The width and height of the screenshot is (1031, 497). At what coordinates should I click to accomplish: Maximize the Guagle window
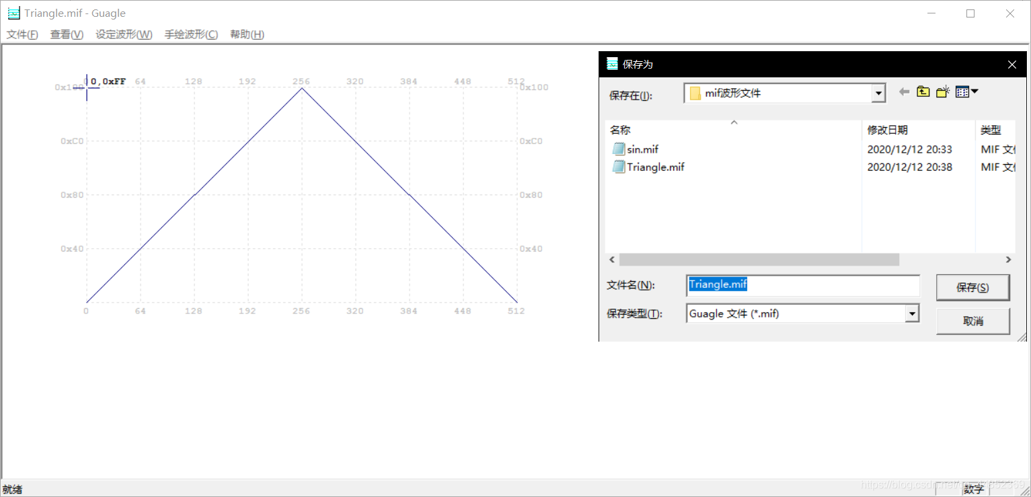970,13
